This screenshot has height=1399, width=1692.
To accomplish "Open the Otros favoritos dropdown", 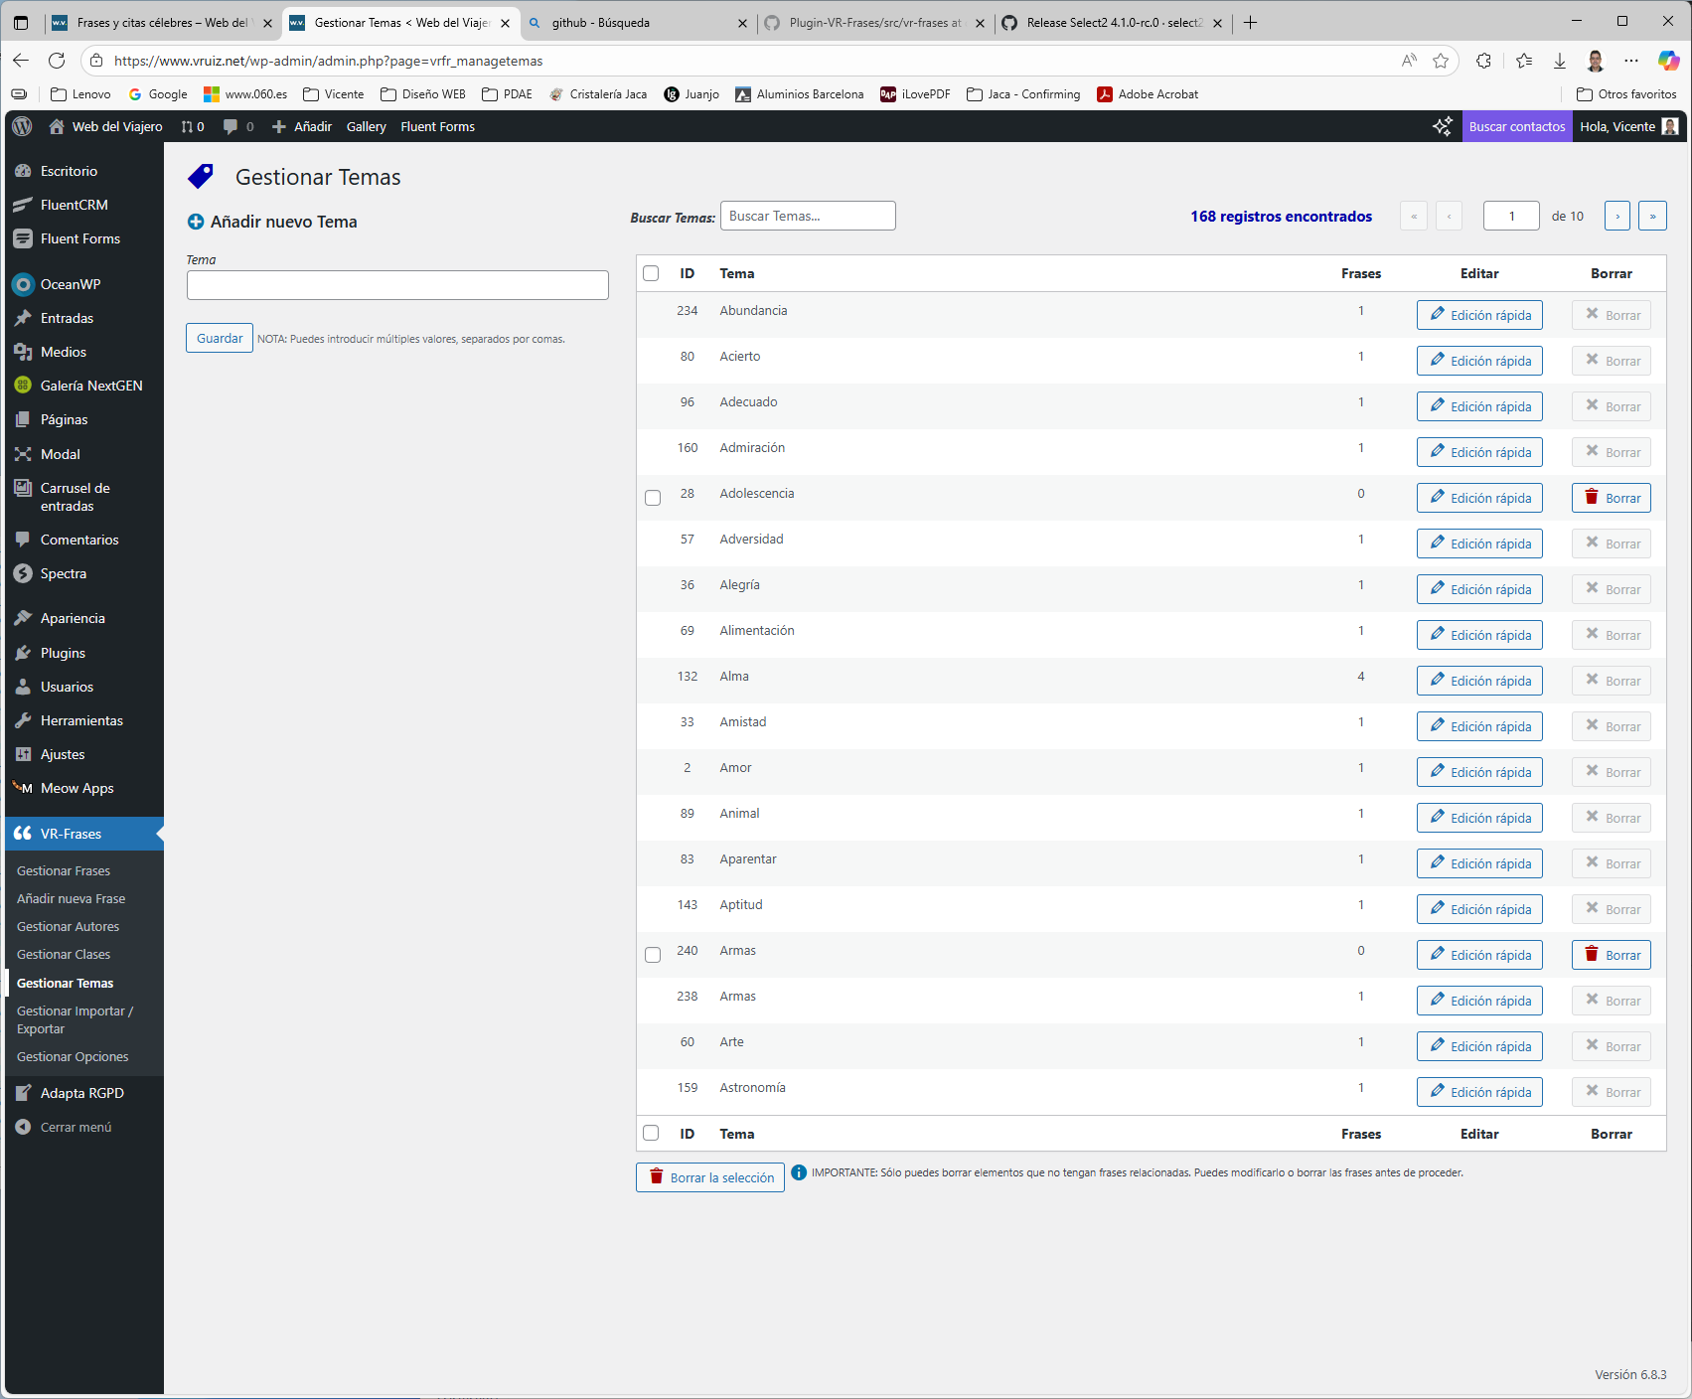I will [x=1625, y=93].
